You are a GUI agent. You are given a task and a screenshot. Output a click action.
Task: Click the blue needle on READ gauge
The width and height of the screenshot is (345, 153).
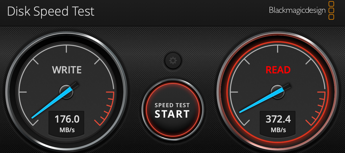[x=261, y=101]
